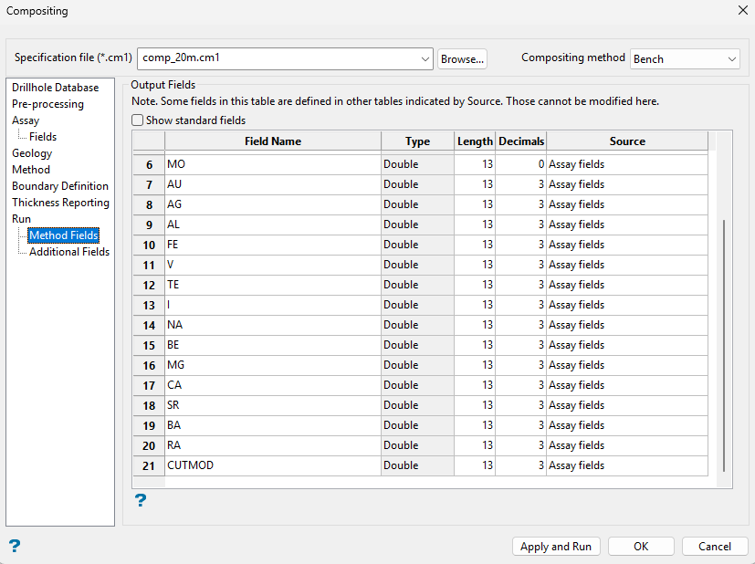Select row header 6 for MO
The width and height of the screenshot is (755, 564).
click(149, 164)
